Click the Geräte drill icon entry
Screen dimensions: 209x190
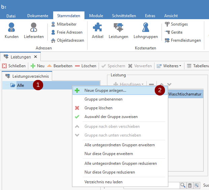173,32
